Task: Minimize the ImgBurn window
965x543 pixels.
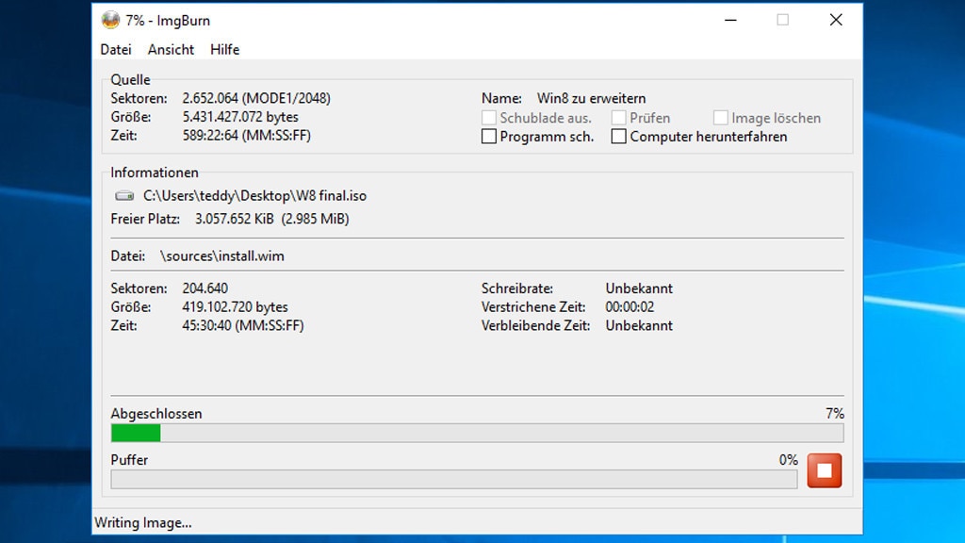Action: (x=730, y=21)
